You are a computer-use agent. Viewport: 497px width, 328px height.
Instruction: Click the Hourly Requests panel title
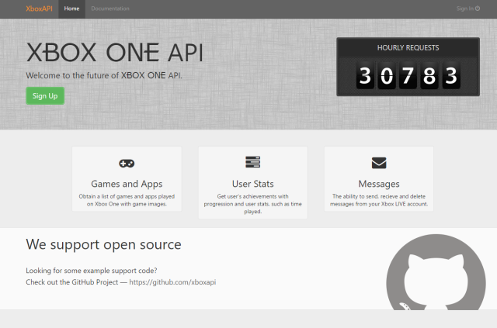coord(408,48)
